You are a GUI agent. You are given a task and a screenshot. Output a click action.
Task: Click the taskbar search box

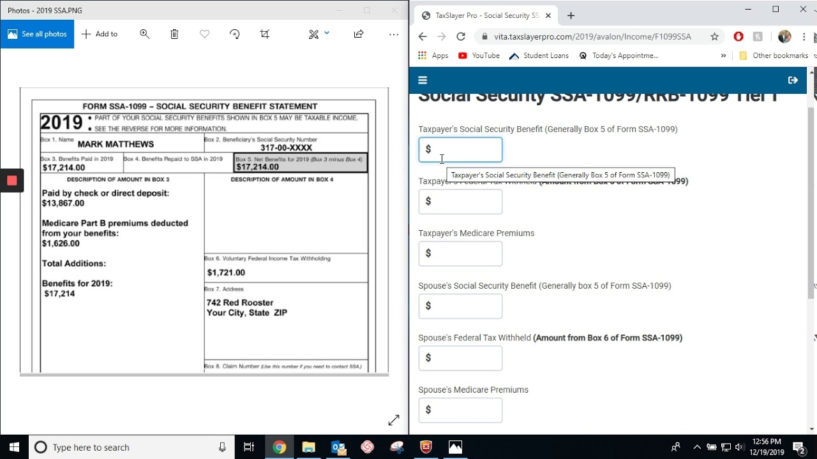point(131,447)
